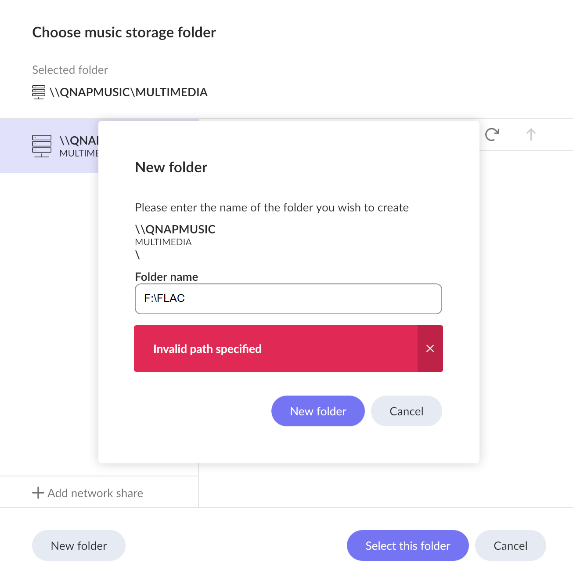The image size is (573, 585).
Task: Confirm with the dialog's New folder button
Action: pyautogui.click(x=318, y=411)
